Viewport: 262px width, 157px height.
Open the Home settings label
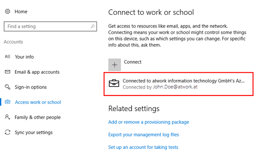click(x=21, y=11)
